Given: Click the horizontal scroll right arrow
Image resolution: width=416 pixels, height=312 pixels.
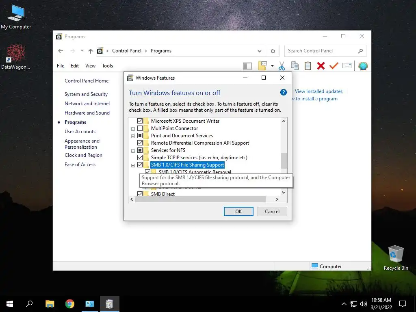Looking at the screenshot, I should [277, 199].
